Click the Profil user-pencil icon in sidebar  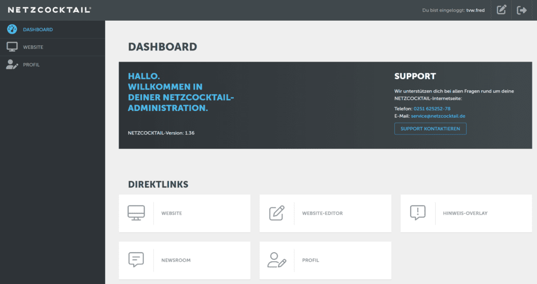(x=12, y=64)
